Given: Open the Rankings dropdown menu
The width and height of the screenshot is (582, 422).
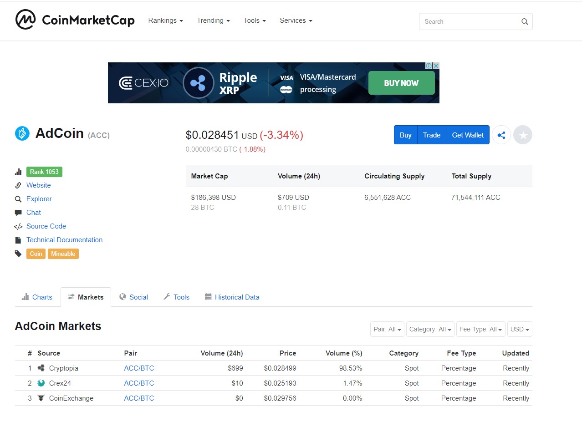Looking at the screenshot, I should tap(165, 20).
